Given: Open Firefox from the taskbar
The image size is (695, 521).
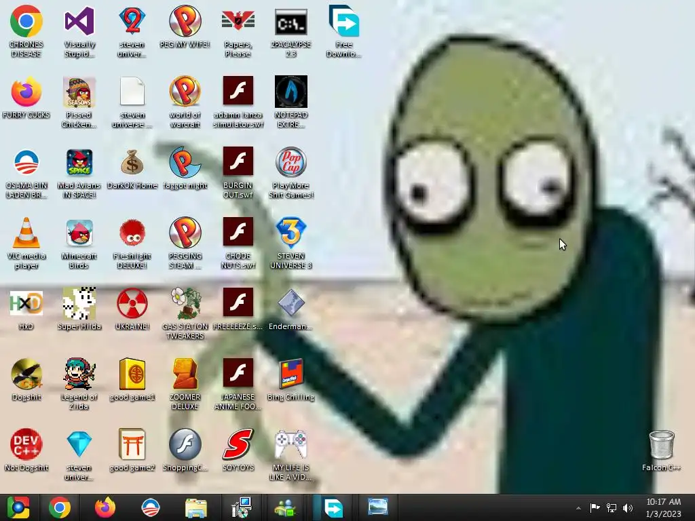Looking at the screenshot, I should click(105, 507).
